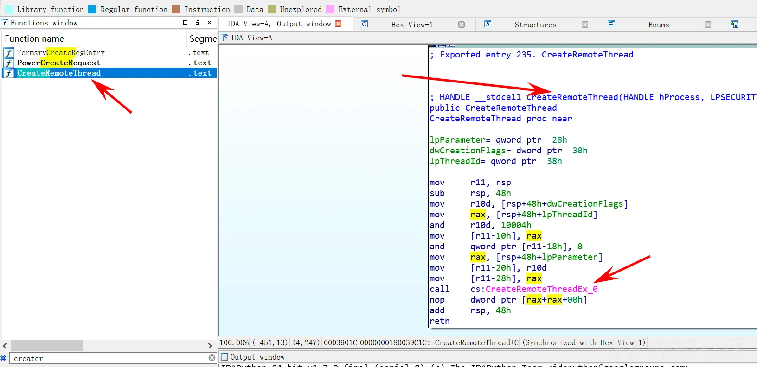757x367 pixels.
Task: Close the Hex View-1 tab
Action: (x=462, y=25)
